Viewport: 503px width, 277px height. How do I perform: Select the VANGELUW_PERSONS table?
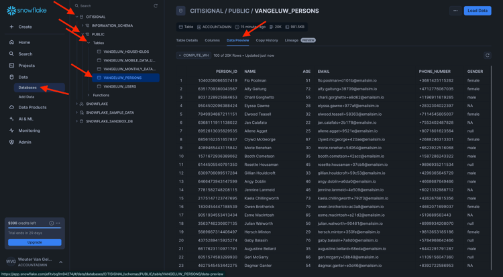126,78
